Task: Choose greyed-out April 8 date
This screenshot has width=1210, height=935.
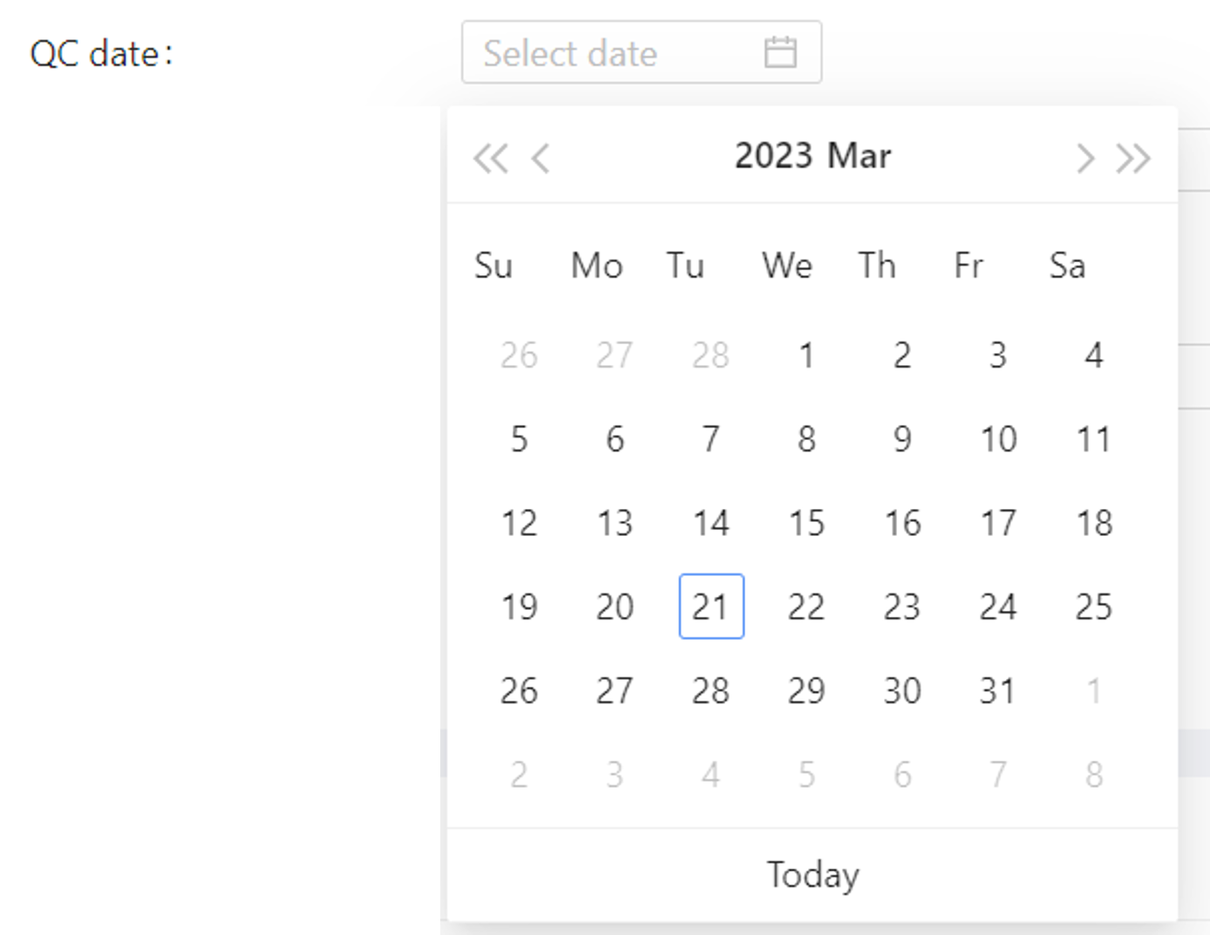Action: point(1094,775)
